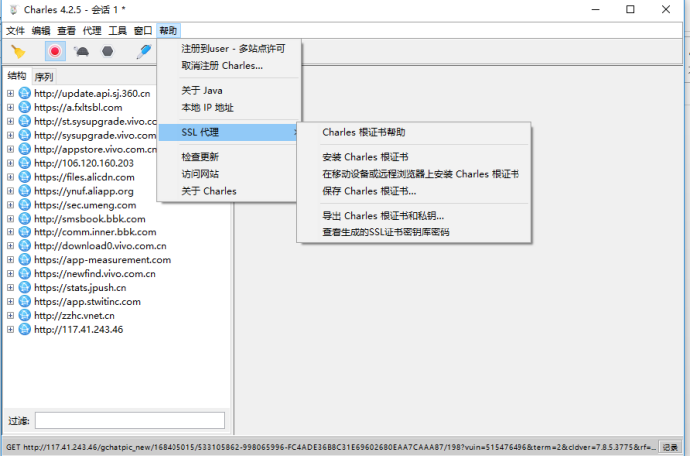Click the 过滤 filter input field
The width and height of the screenshot is (691, 456).
pyautogui.click(x=130, y=421)
